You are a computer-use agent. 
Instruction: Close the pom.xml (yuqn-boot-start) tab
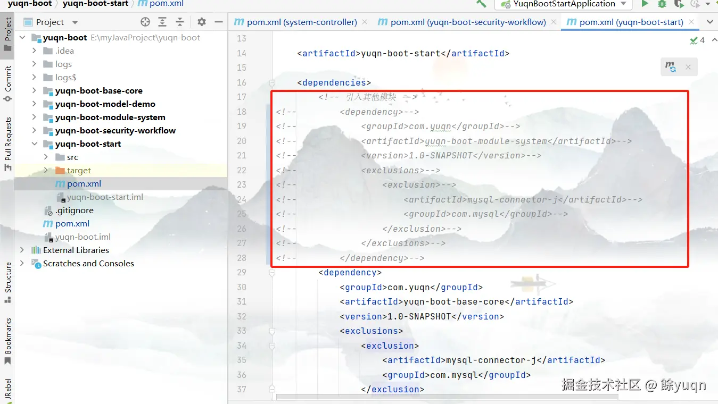691,22
